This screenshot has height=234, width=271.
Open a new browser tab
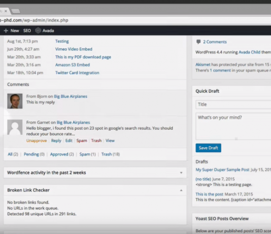[x=16, y=11]
